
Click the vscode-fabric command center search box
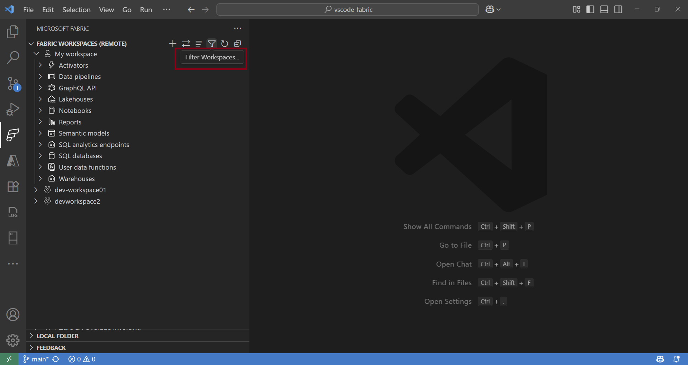tap(348, 10)
